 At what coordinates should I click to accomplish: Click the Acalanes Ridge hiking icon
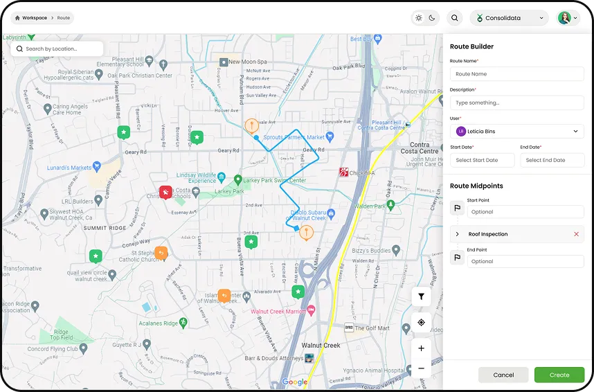[x=183, y=322]
